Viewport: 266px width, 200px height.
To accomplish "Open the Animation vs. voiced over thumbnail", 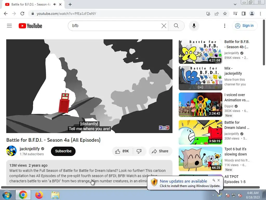I will tap(200, 105).
